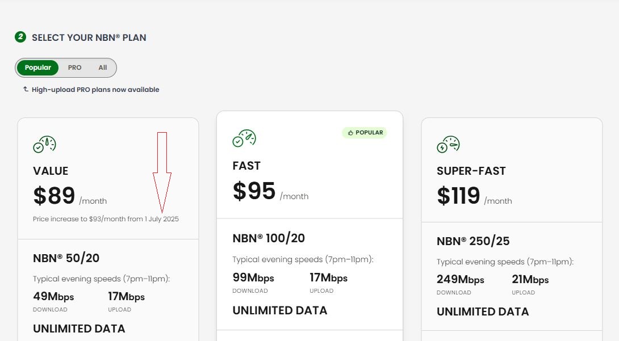The width and height of the screenshot is (619, 341).
Task: Click the Fast plan speedometer icon
Action: coord(244,138)
